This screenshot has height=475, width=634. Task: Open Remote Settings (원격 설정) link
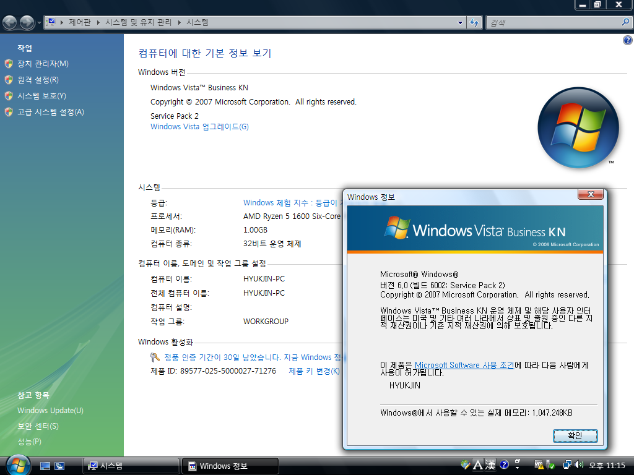pos(38,80)
